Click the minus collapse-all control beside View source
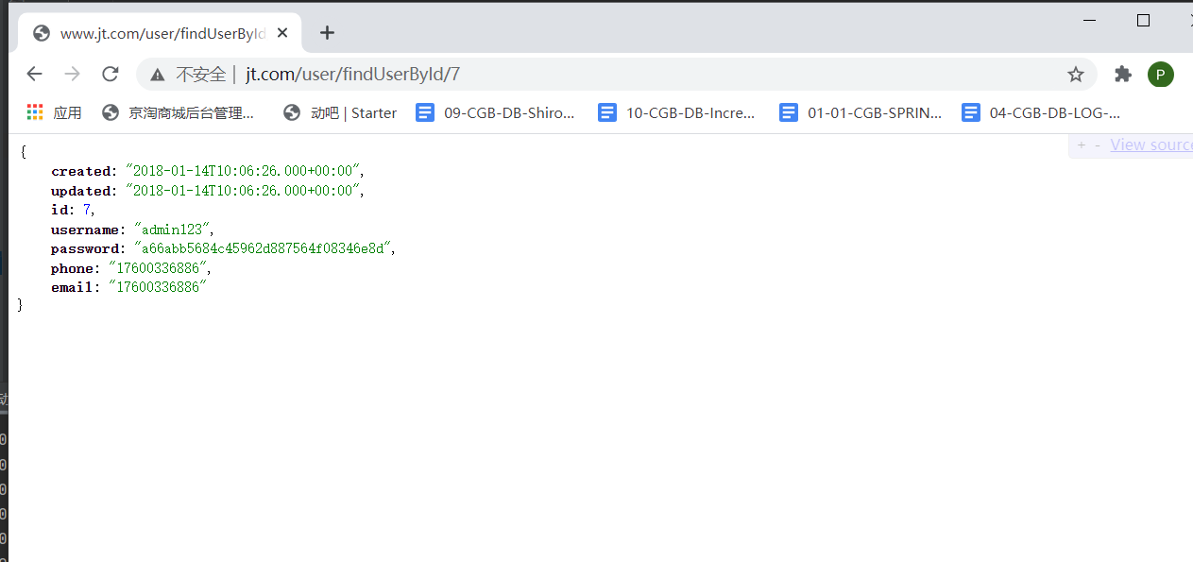 pos(1097,145)
